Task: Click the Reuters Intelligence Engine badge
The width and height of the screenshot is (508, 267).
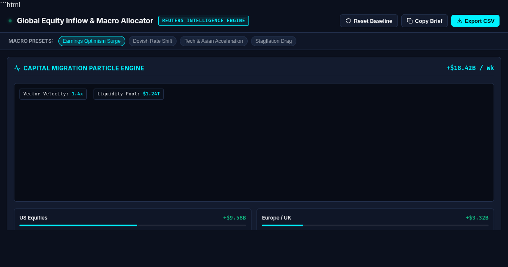Action: [204, 21]
